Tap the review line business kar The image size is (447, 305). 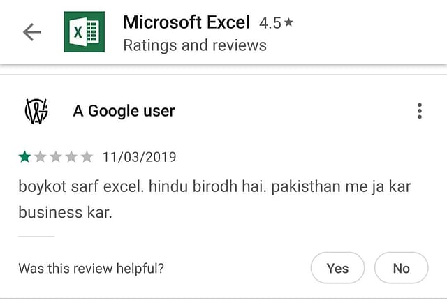click(65, 212)
